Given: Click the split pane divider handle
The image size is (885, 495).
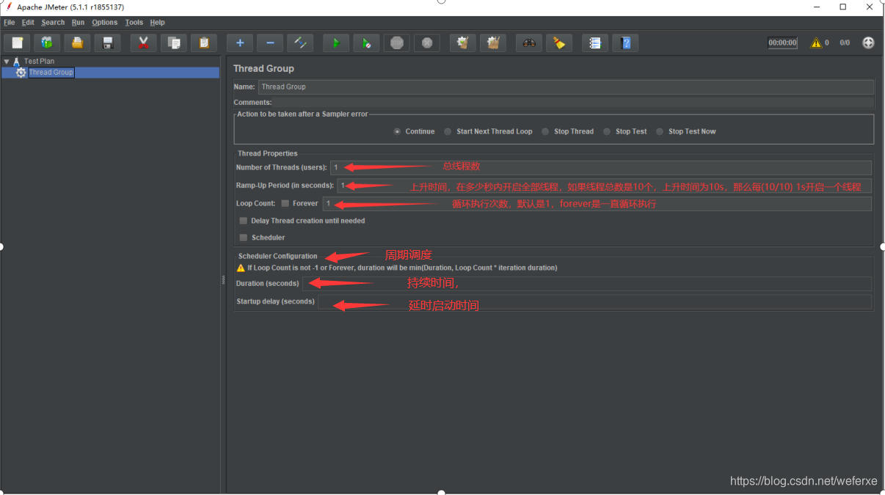Looking at the screenshot, I should click(x=223, y=279).
